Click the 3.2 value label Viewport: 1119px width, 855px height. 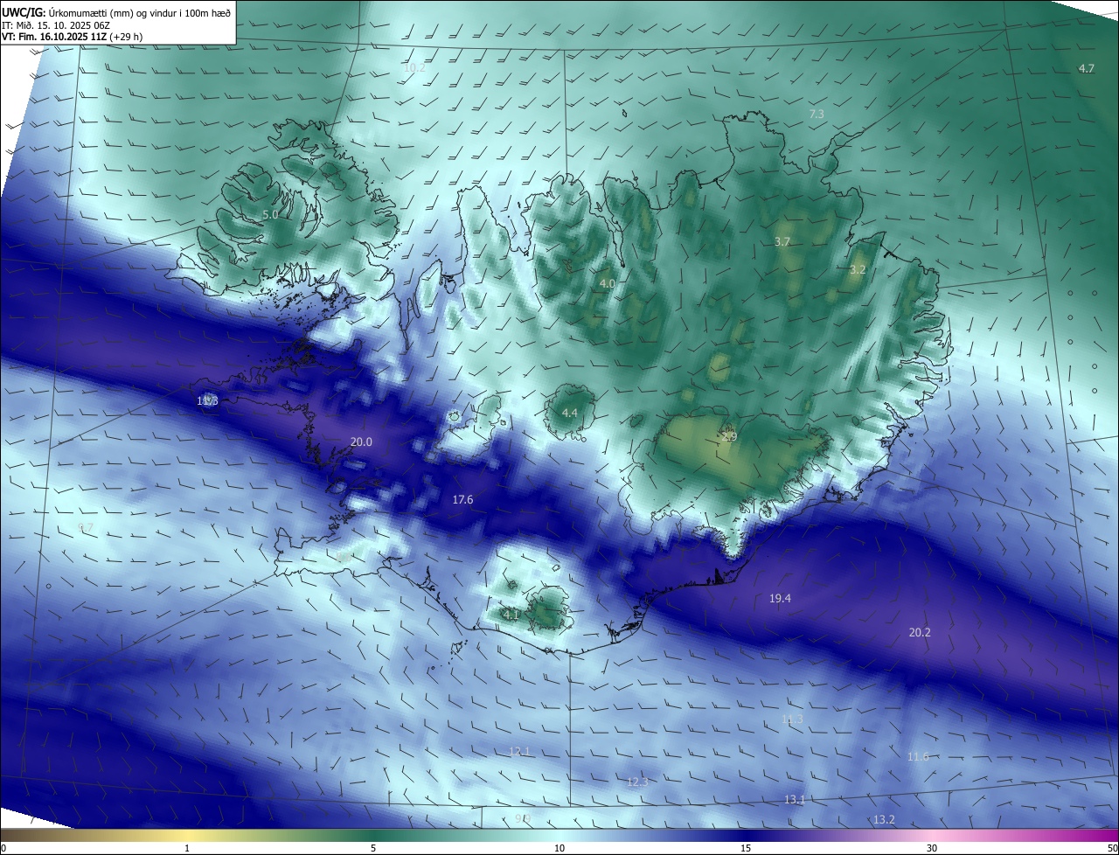(858, 270)
